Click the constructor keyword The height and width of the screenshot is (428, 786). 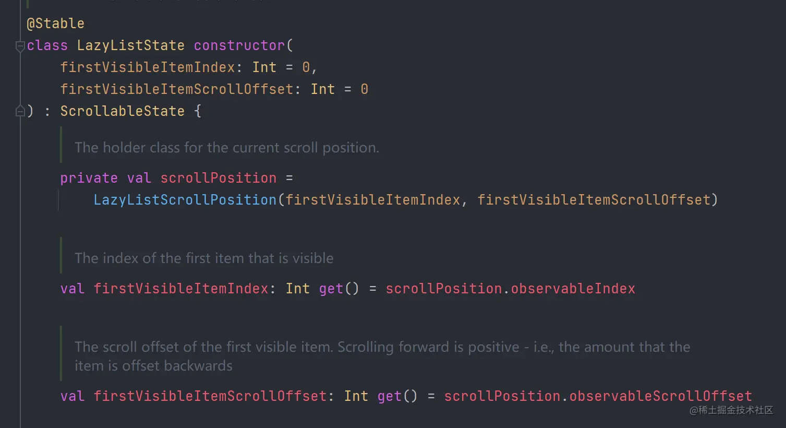(239, 45)
